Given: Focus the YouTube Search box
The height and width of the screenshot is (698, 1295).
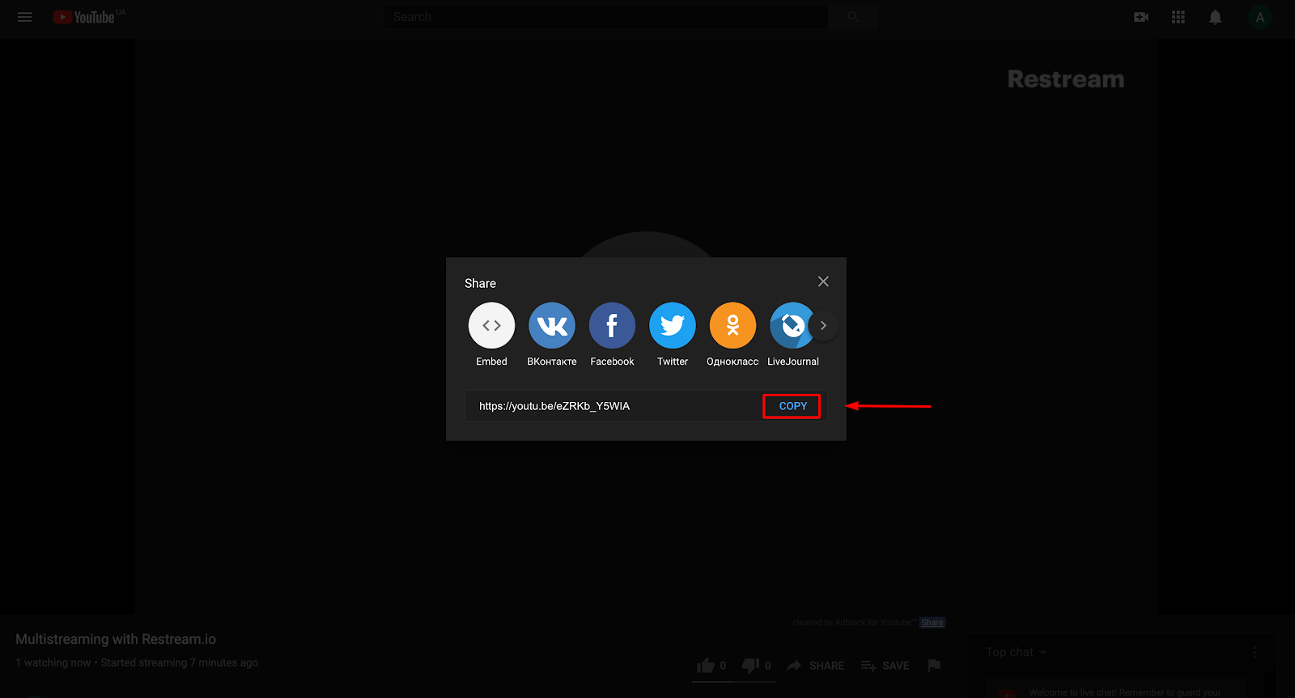Looking at the screenshot, I should (x=606, y=16).
